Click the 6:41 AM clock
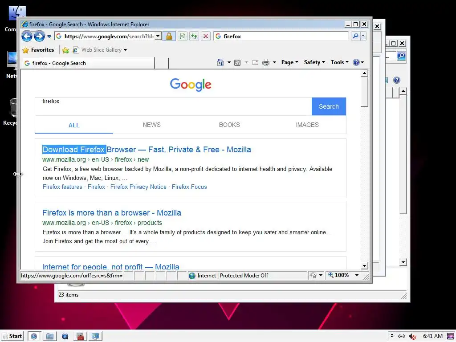The height and width of the screenshot is (342, 456). click(x=433, y=336)
